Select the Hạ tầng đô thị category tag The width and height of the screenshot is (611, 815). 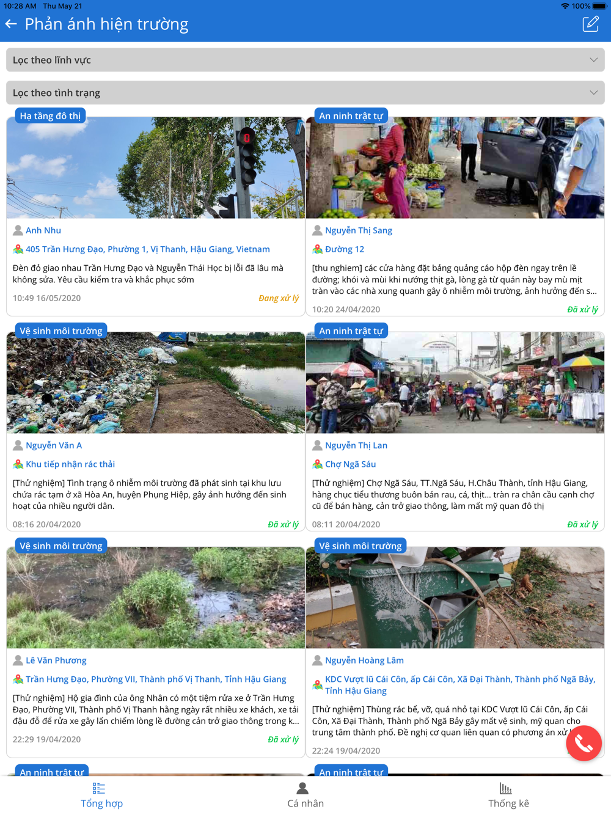(50, 115)
